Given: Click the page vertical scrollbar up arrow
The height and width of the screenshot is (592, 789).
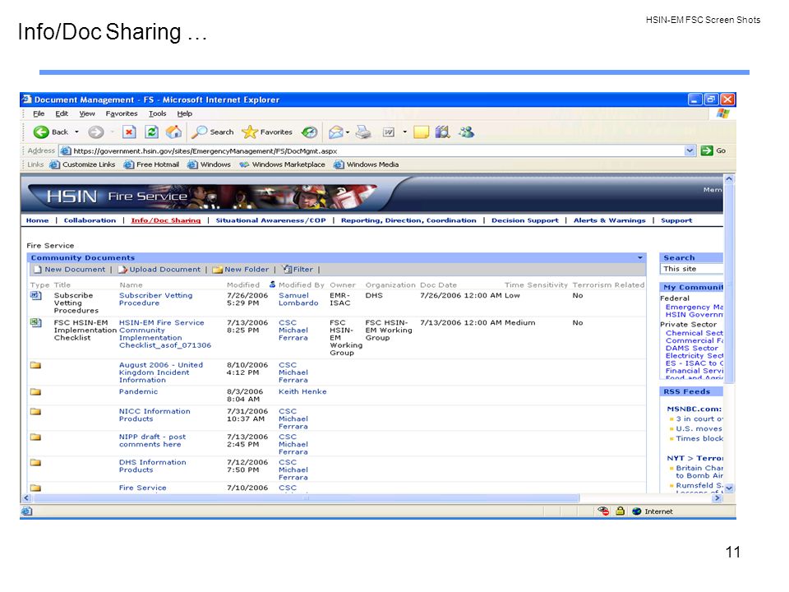Looking at the screenshot, I should 729,178.
